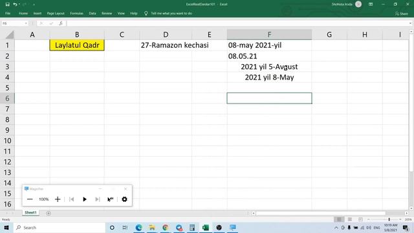Click the Excel icon on the taskbar

[206, 227]
